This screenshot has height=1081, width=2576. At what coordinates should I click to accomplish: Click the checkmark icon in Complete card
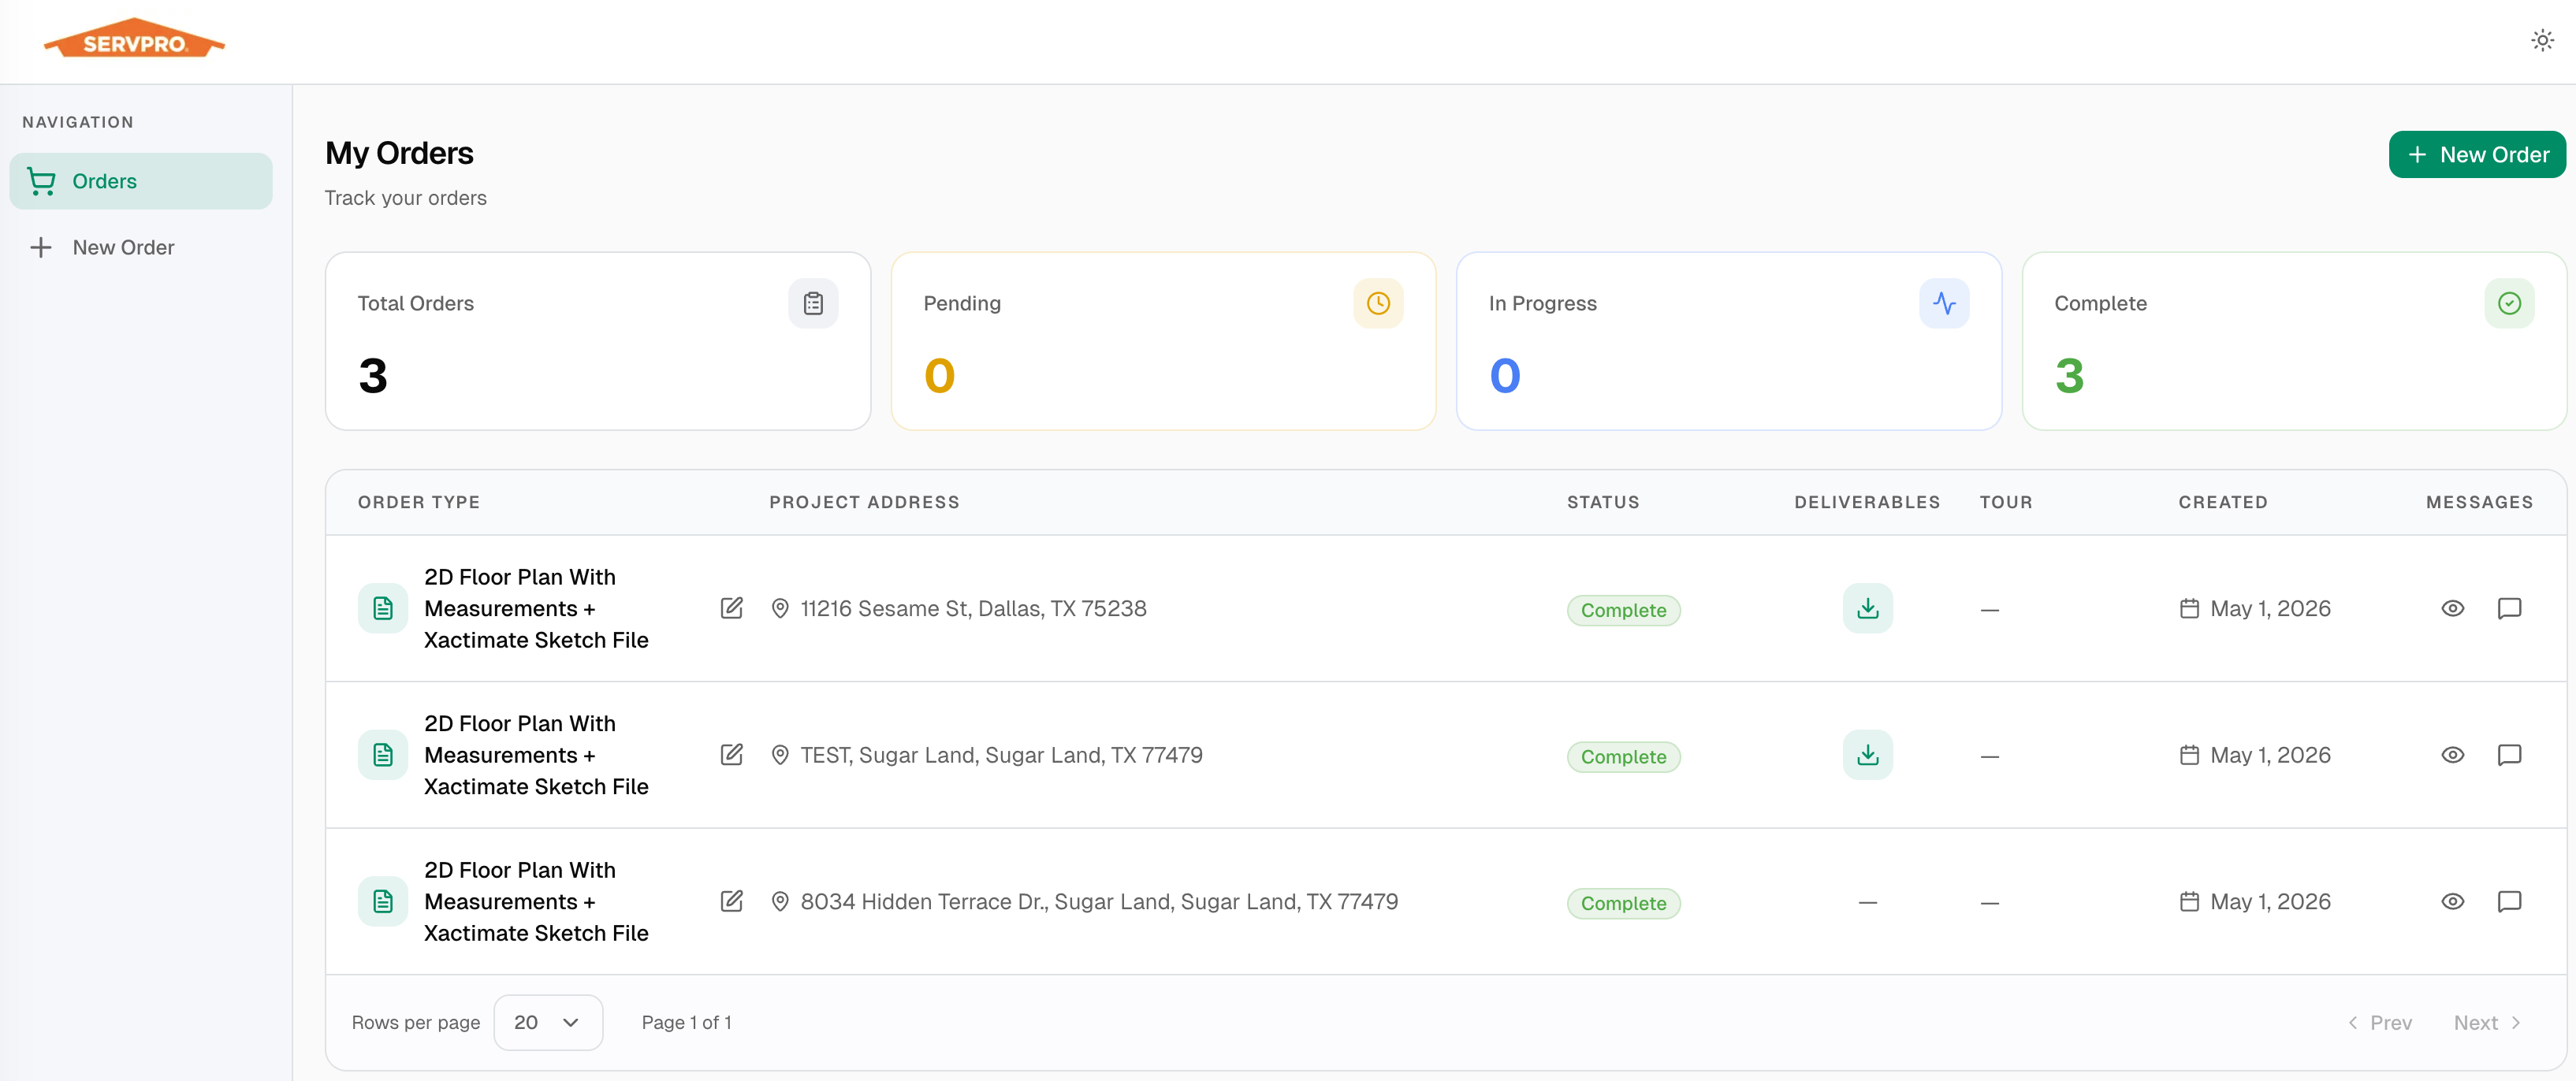[2509, 303]
